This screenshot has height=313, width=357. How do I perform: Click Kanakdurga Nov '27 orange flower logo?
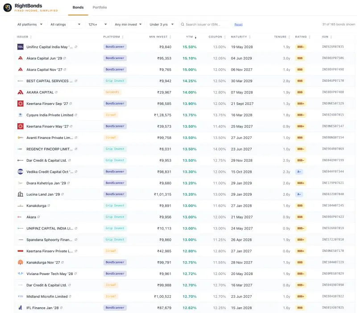click(x=21, y=263)
